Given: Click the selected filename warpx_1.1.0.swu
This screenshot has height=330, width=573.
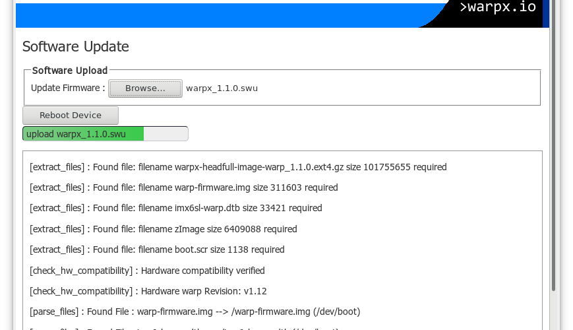Looking at the screenshot, I should [x=222, y=88].
